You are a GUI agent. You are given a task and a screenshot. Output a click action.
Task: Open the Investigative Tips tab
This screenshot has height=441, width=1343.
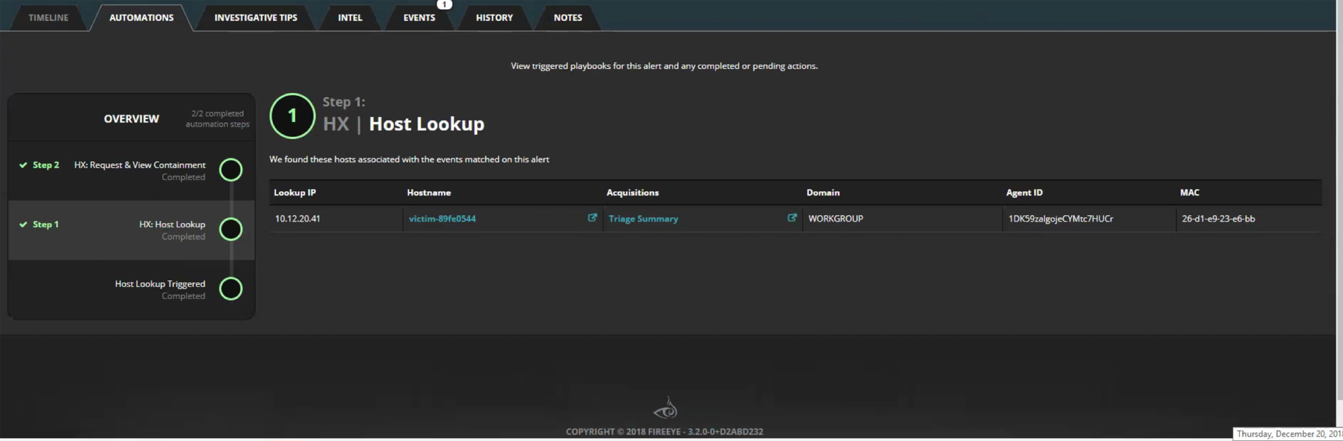coord(255,18)
